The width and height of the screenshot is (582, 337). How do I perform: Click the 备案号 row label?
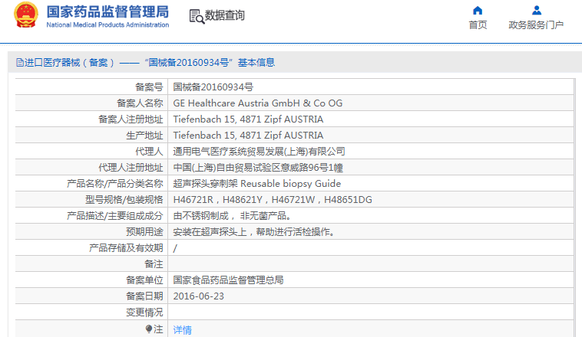149,87
